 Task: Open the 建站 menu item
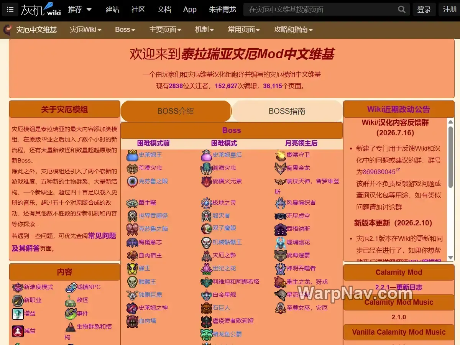112,10
